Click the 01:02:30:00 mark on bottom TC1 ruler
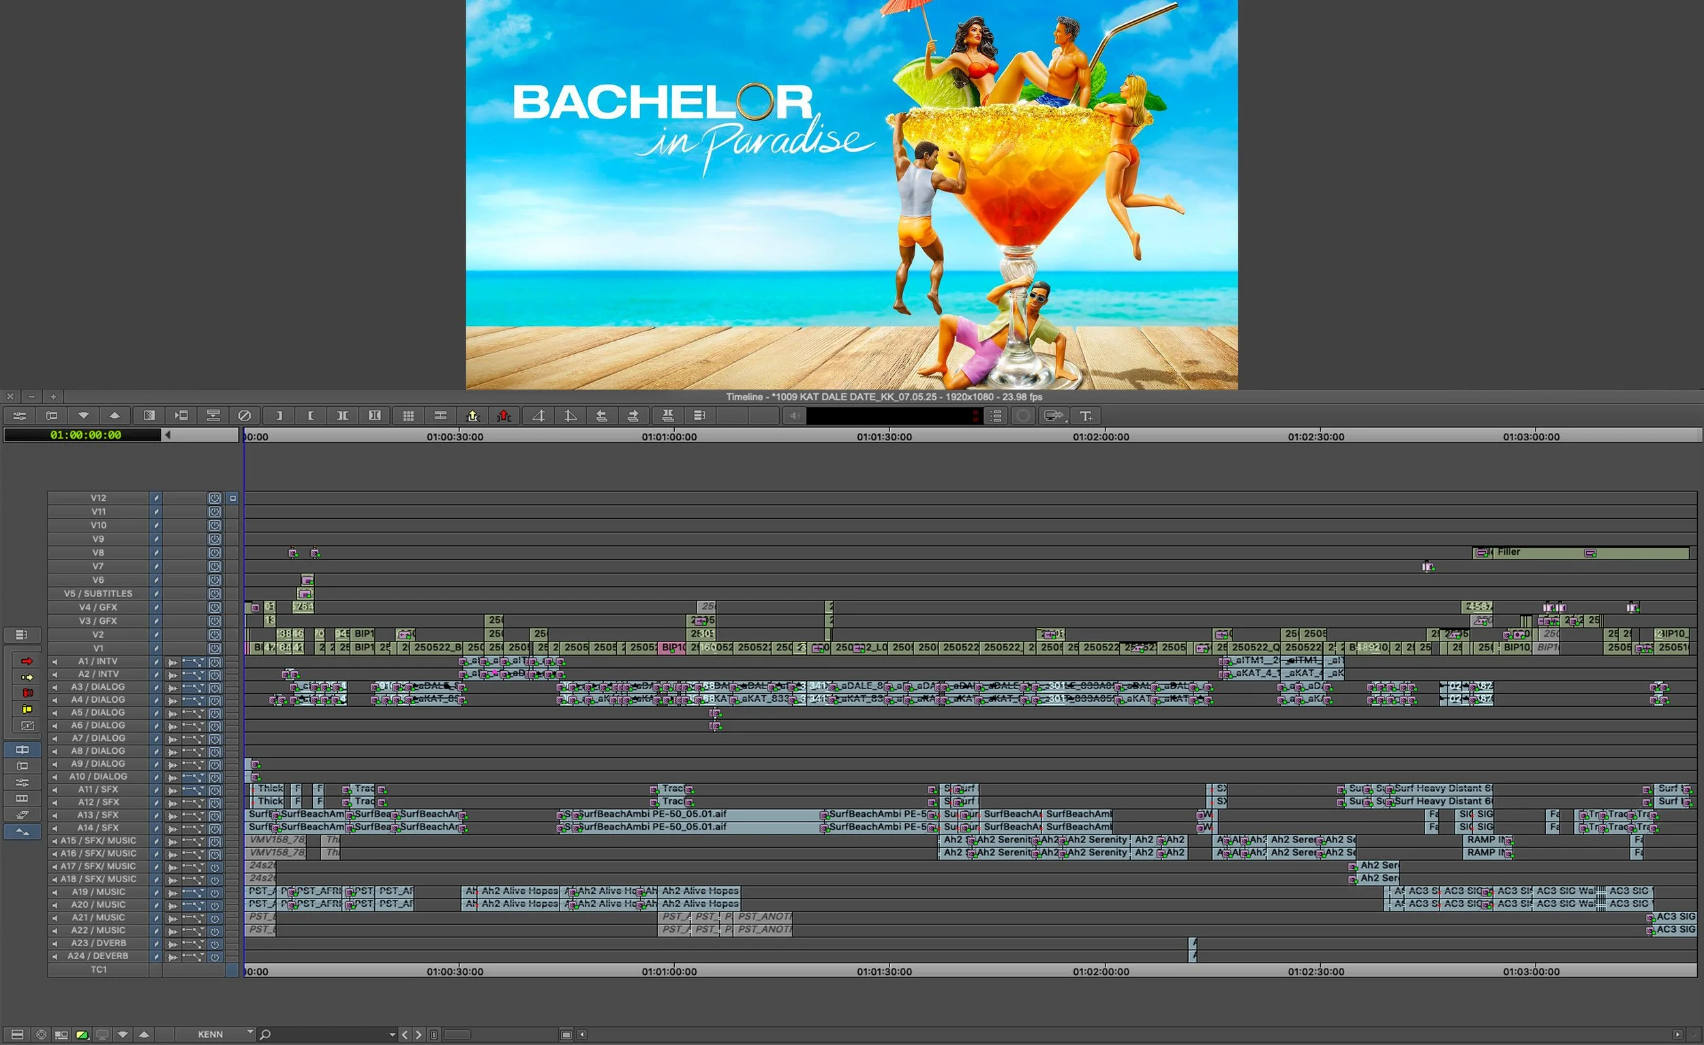This screenshot has width=1704, height=1045. coord(1316,971)
